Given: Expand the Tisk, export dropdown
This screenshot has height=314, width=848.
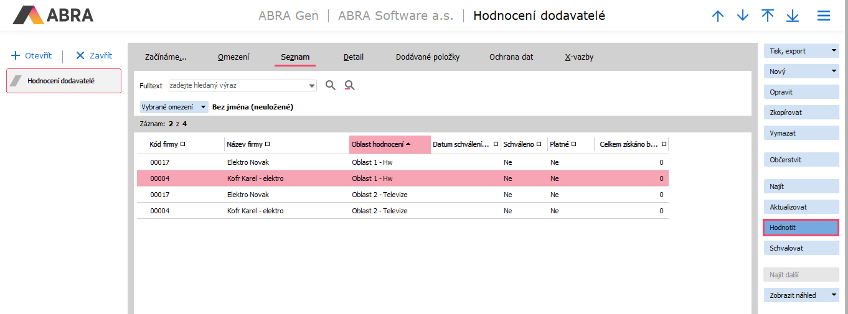Looking at the screenshot, I should (834, 51).
